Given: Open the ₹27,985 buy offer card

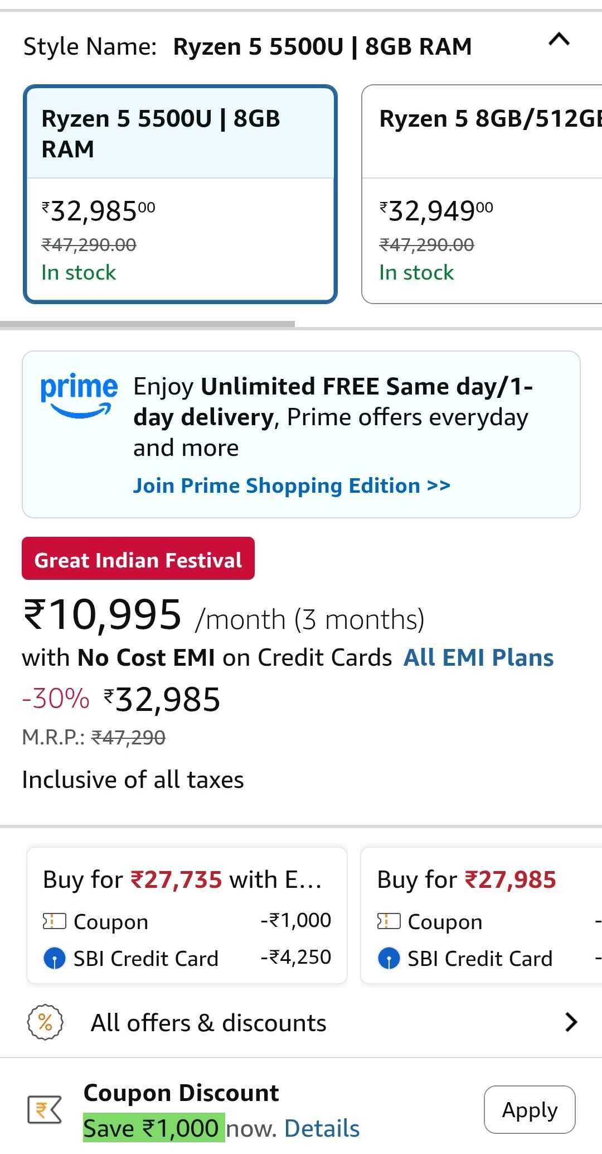Looking at the screenshot, I should click(x=482, y=915).
